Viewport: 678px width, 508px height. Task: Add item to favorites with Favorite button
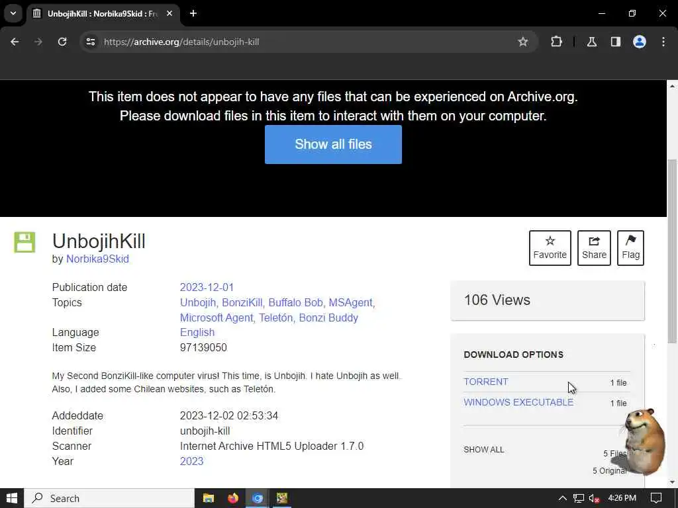click(x=550, y=248)
